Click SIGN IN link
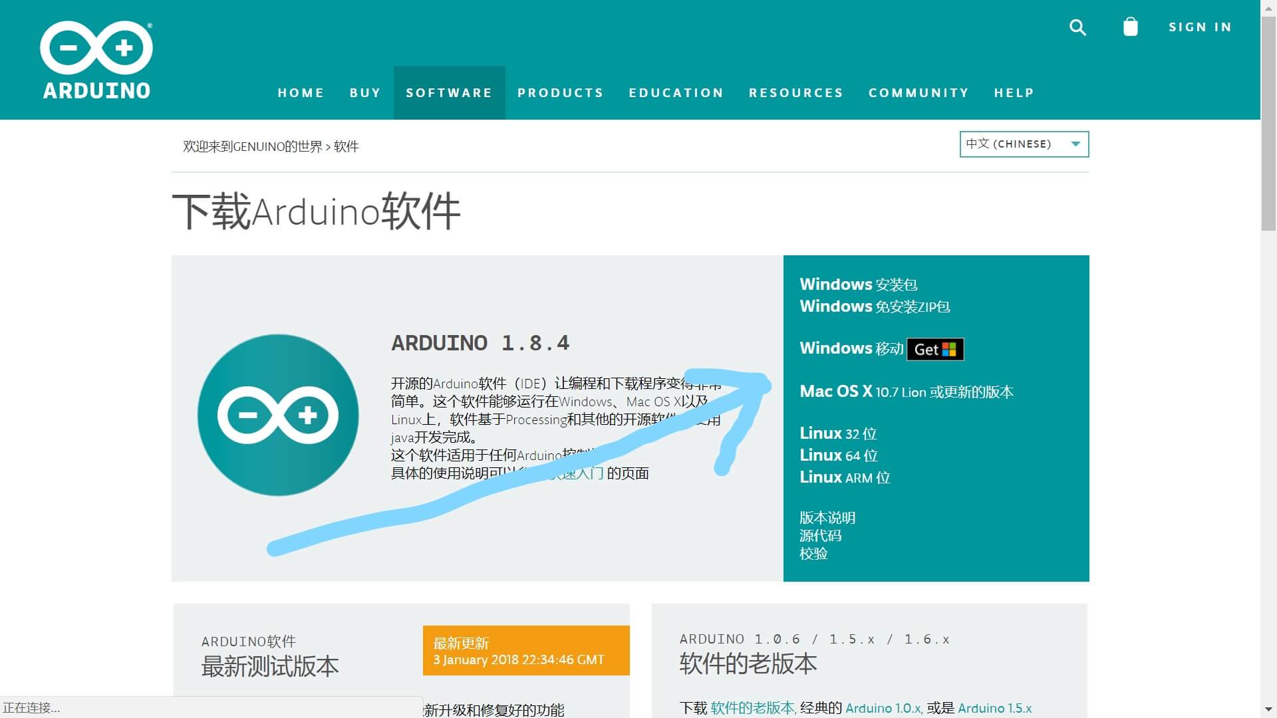This screenshot has width=1277, height=718. [x=1200, y=27]
